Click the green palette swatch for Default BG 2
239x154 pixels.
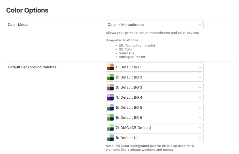coord(110,77)
